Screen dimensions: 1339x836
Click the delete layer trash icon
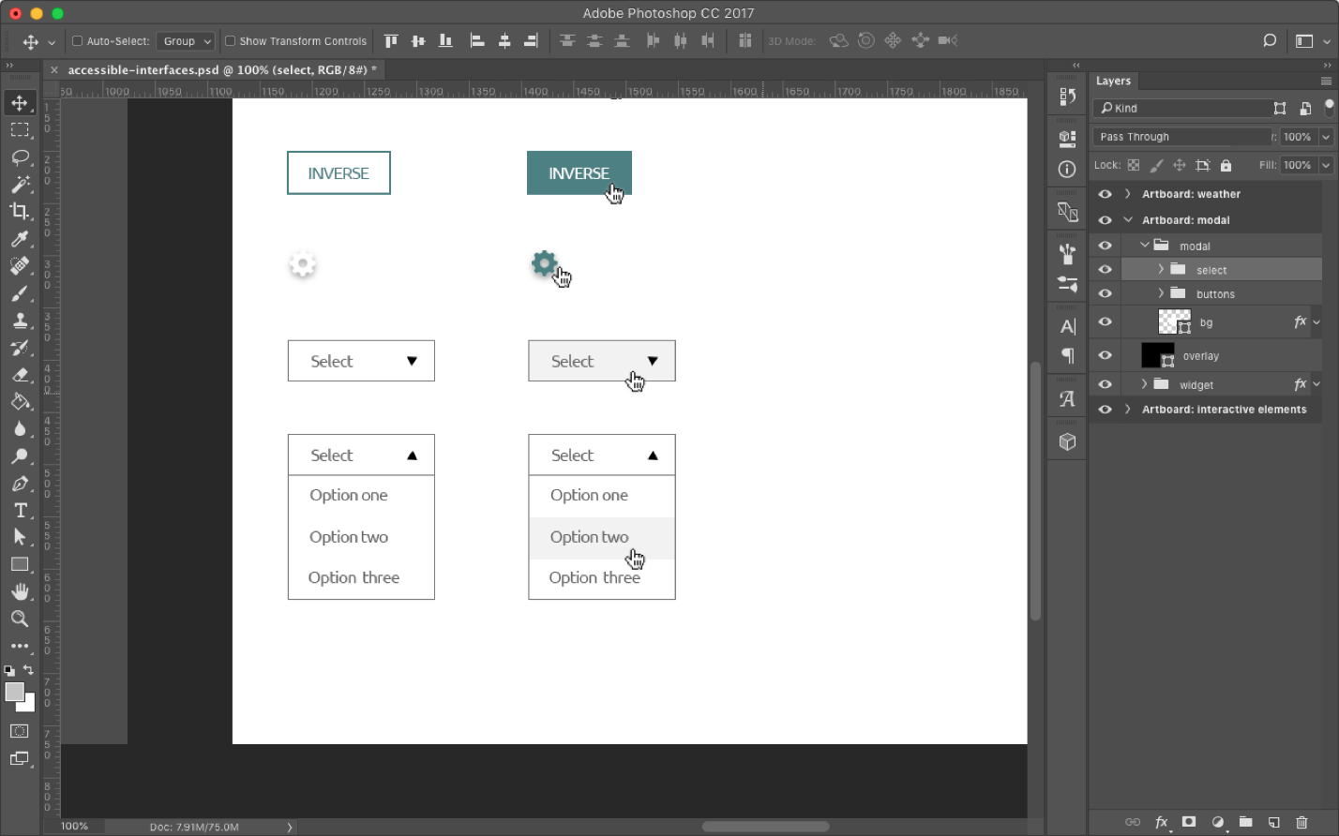click(x=1301, y=822)
